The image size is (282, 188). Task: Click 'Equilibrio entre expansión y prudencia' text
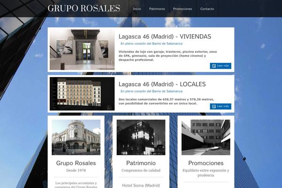(x=206, y=172)
